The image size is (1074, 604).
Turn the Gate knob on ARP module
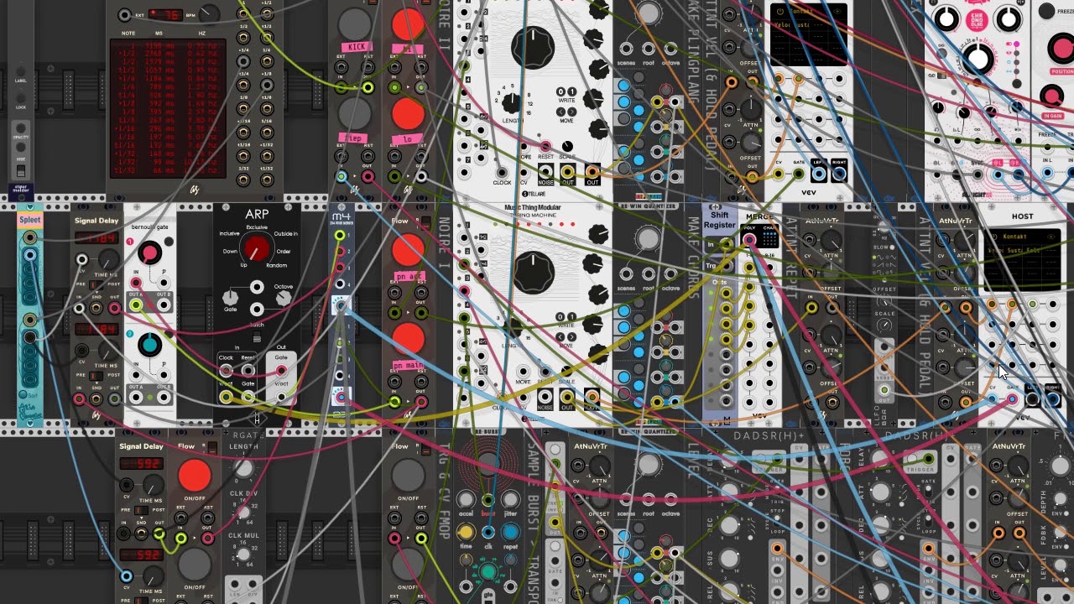point(230,297)
